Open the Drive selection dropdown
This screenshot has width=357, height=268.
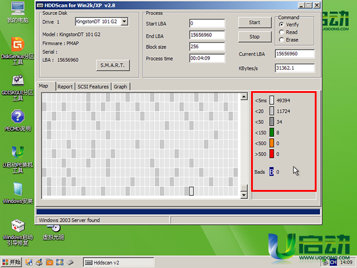124,21
